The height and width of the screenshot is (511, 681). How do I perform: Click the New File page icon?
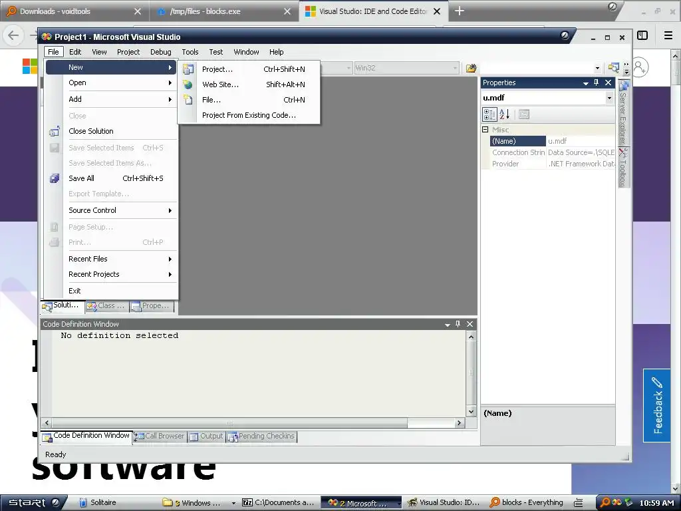[x=188, y=100]
